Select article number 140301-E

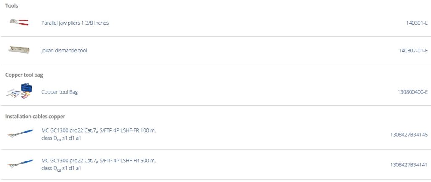(x=414, y=23)
